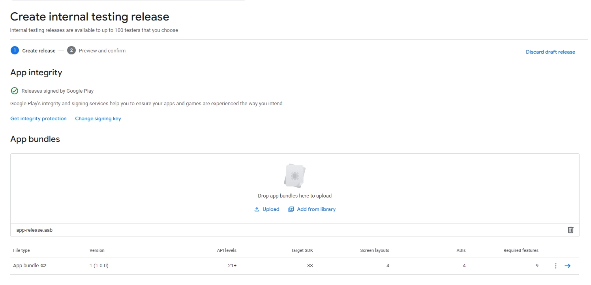Click Change signing key

[98, 118]
